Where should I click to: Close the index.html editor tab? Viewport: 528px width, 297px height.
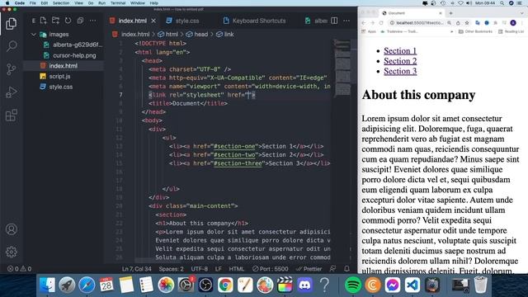(153, 21)
